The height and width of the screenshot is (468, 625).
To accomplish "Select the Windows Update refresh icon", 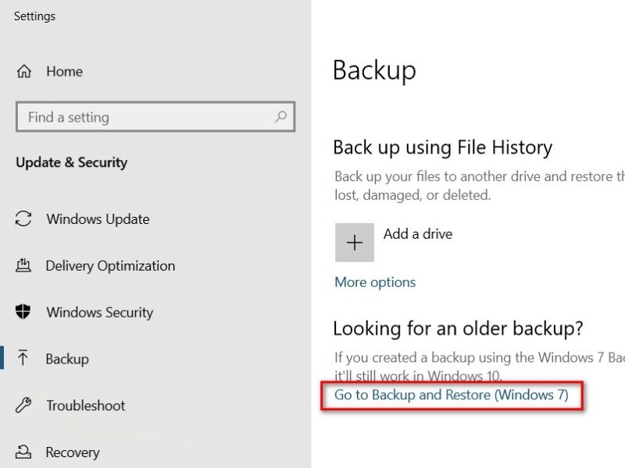I will coord(25,219).
